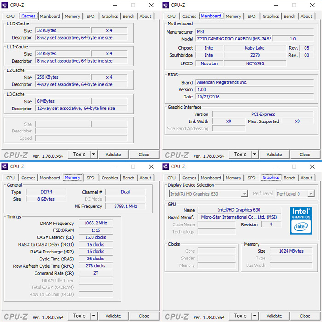This screenshot has width=322, height=322.
Task: Expand the Perf Level dropdown
Action: [295, 194]
